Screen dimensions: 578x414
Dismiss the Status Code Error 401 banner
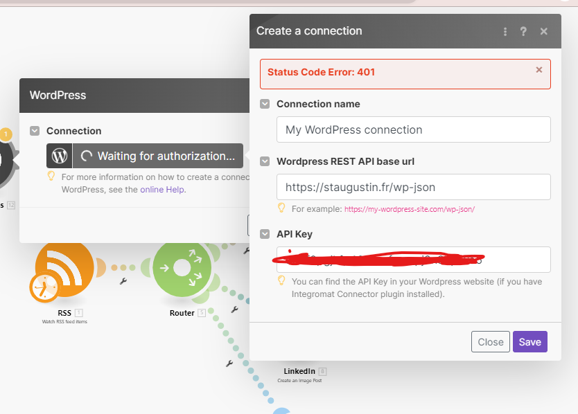pyautogui.click(x=539, y=70)
